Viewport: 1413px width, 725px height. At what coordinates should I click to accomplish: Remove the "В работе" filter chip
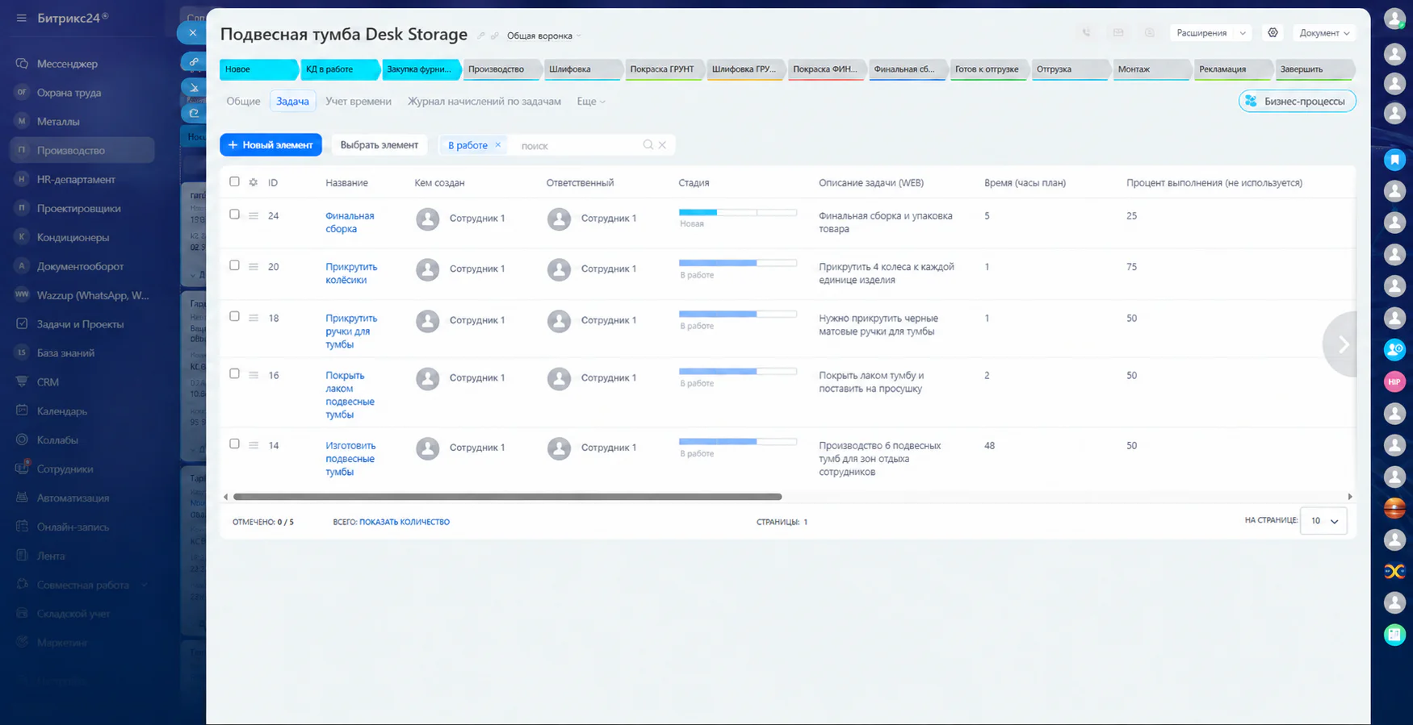point(497,145)
